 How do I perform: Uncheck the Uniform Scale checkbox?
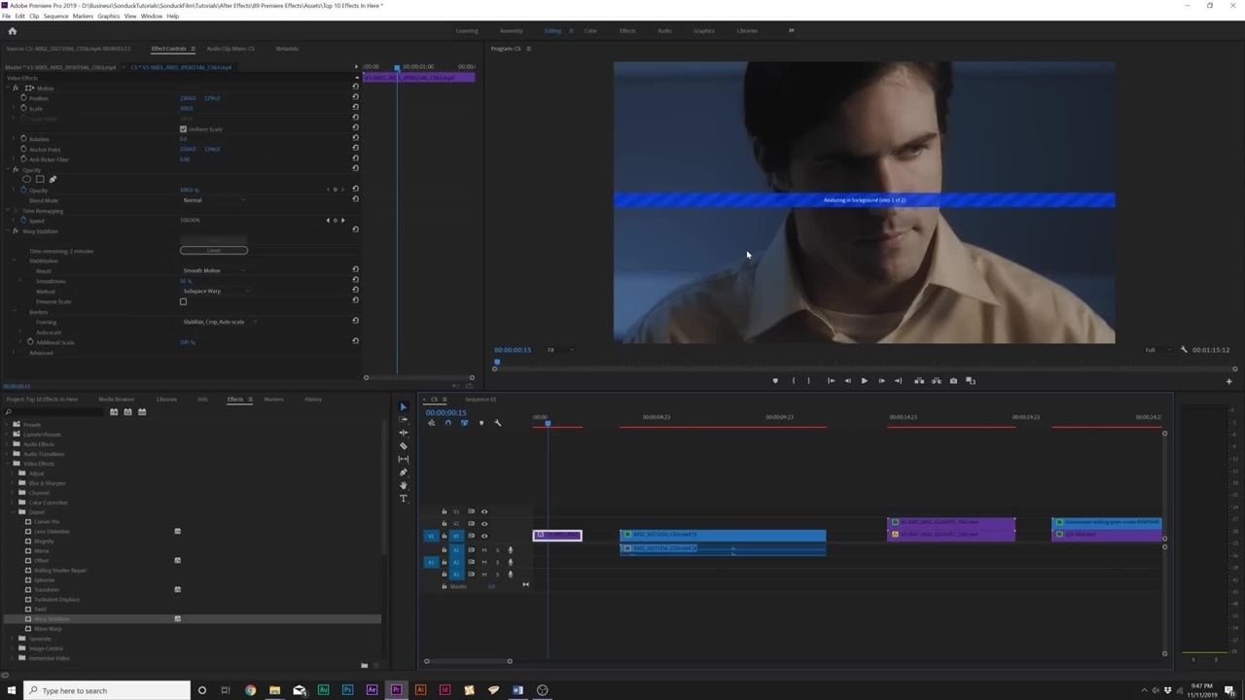pyautogui.click(x=183, y=129)
